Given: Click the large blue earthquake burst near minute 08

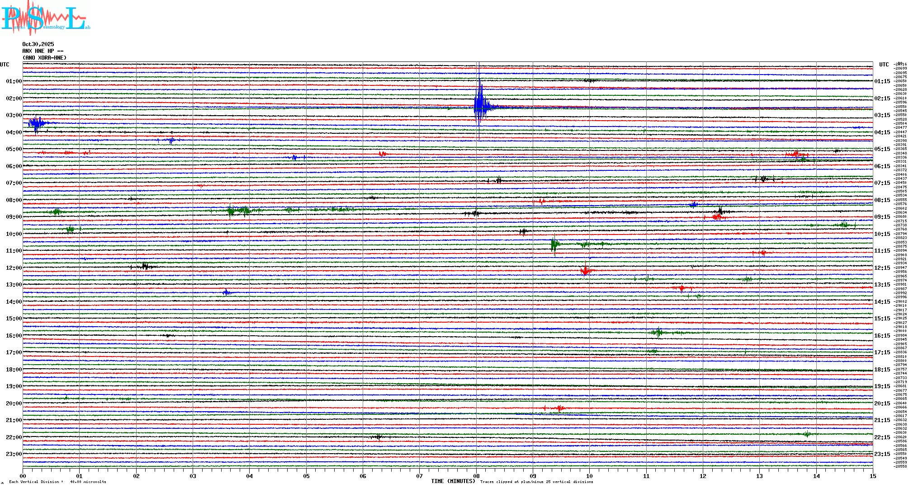Looking at the screenshot, I should (x=480, y=107).
